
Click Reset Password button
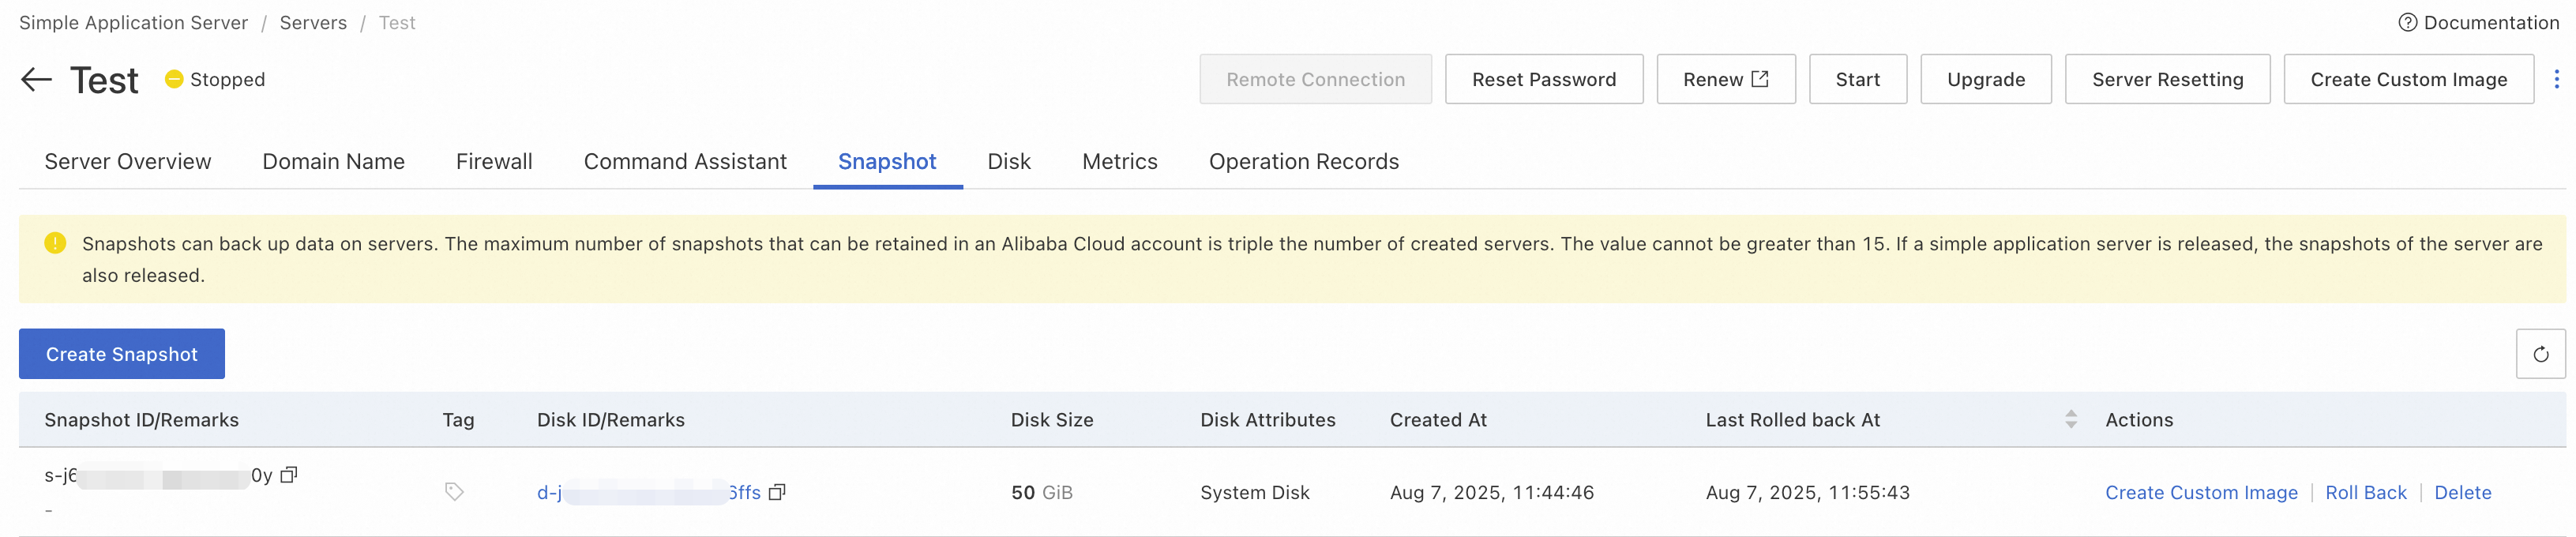pyautogui.click(x=1543, y=80)
